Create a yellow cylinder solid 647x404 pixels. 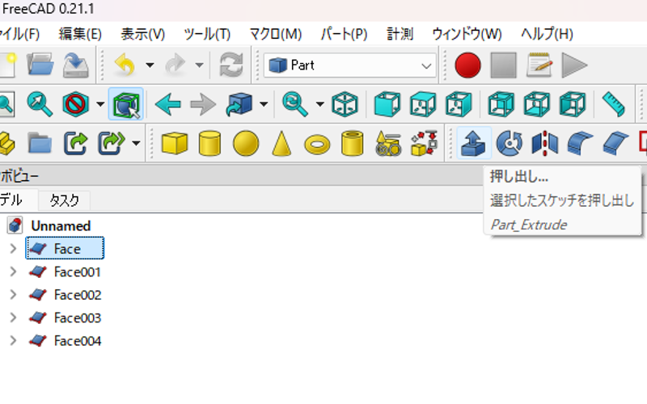209,143
